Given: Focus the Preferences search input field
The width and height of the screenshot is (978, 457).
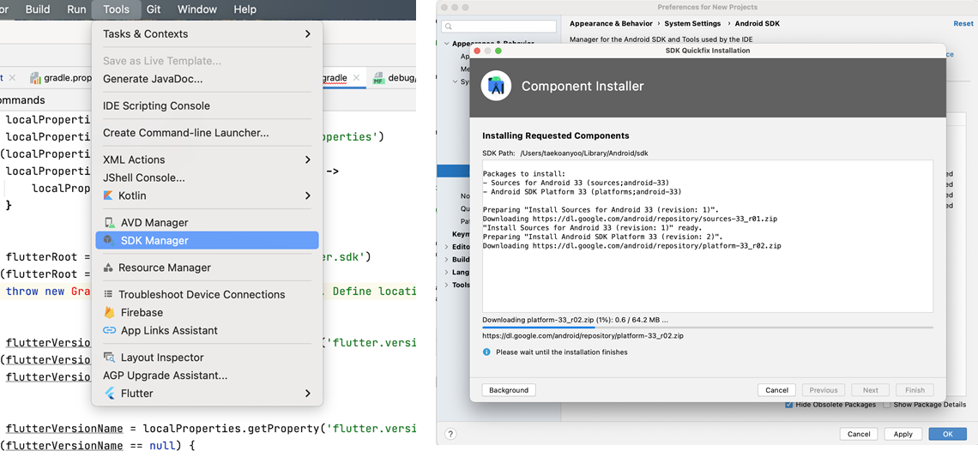Looking at the screenshot, I should (499, 27).
